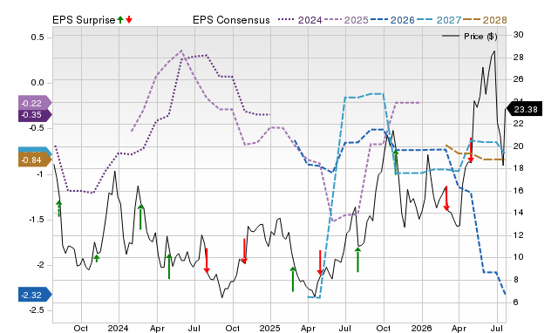Click the 16 label on the price axis
Viewport: 558px width, 333px height.
coord(519,191)
